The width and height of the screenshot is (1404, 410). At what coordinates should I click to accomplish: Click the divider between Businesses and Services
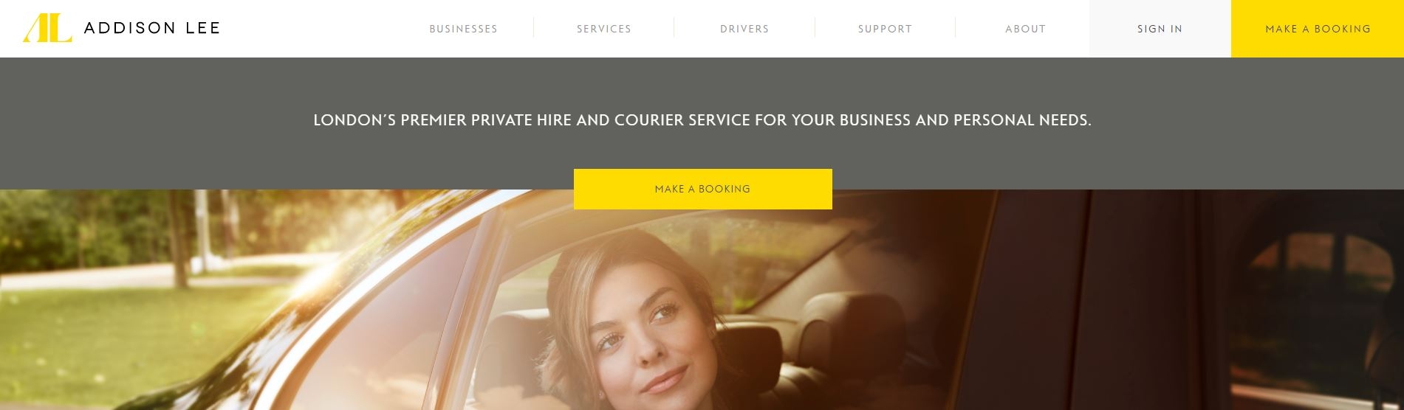(x=533, y=28)
